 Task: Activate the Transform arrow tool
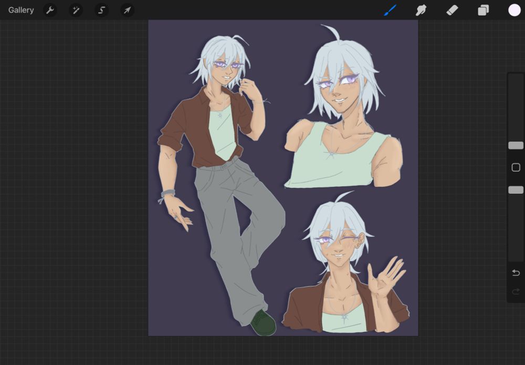(127, 10)
